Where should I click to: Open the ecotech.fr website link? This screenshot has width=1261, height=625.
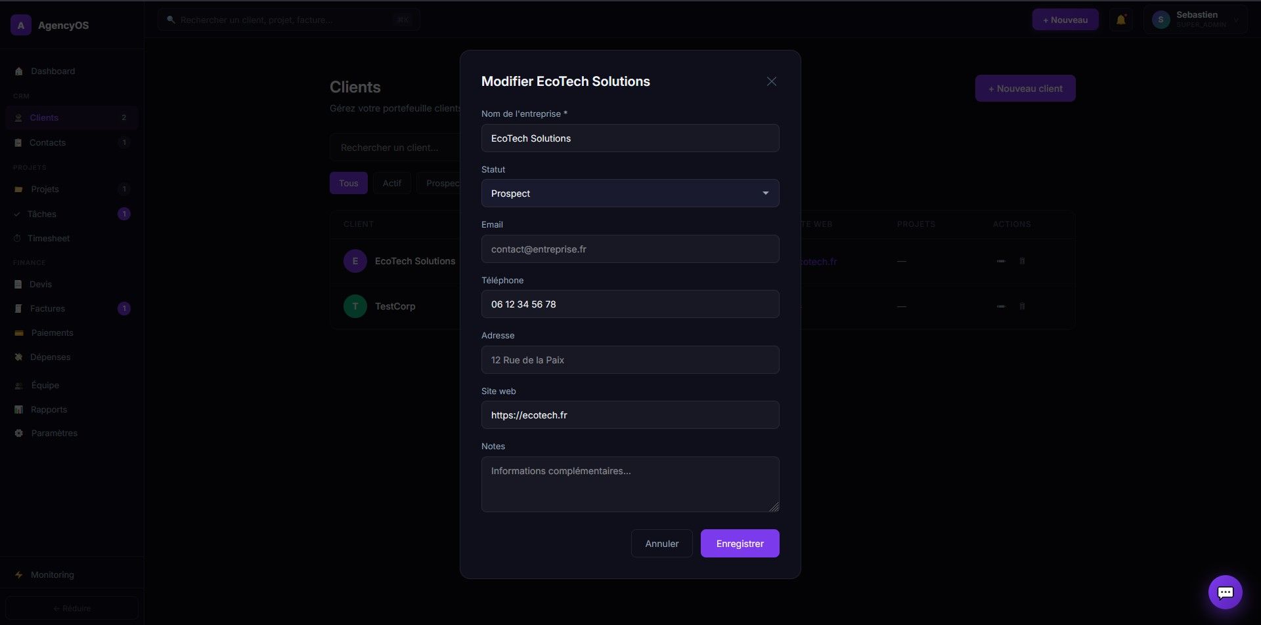(818, 262)
